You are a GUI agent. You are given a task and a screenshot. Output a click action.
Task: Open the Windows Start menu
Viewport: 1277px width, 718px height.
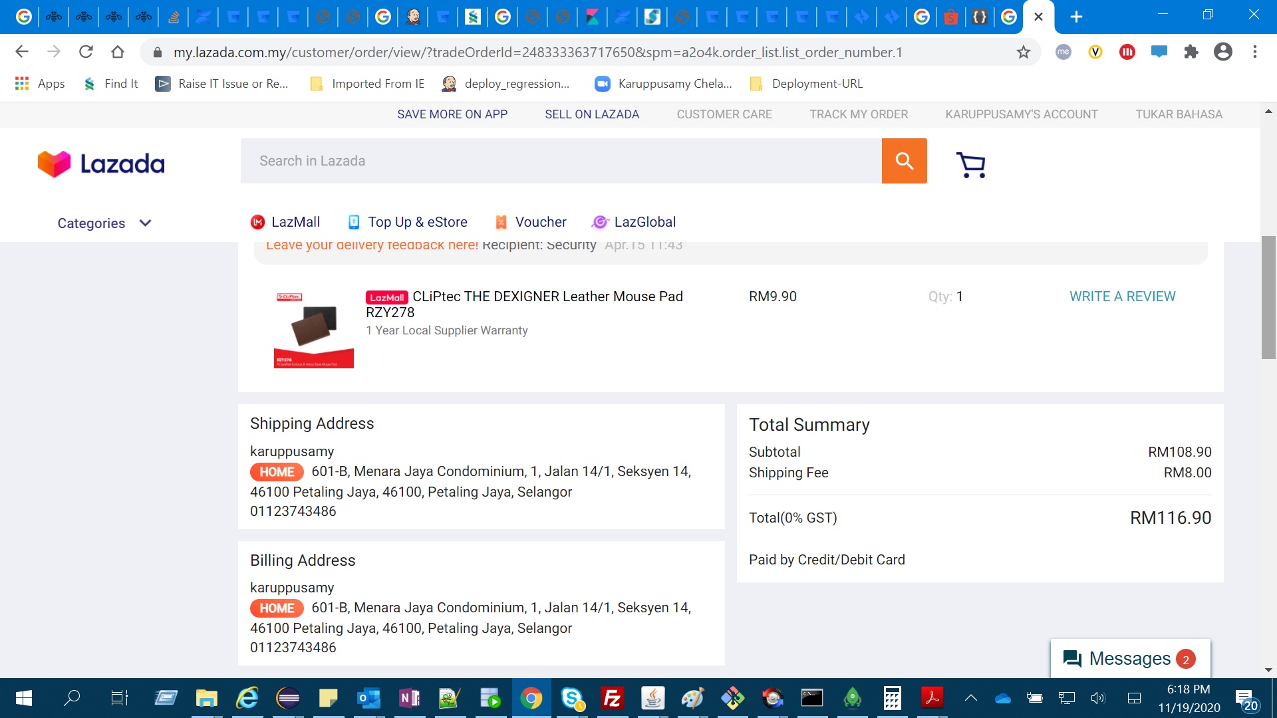pos(24,698)
